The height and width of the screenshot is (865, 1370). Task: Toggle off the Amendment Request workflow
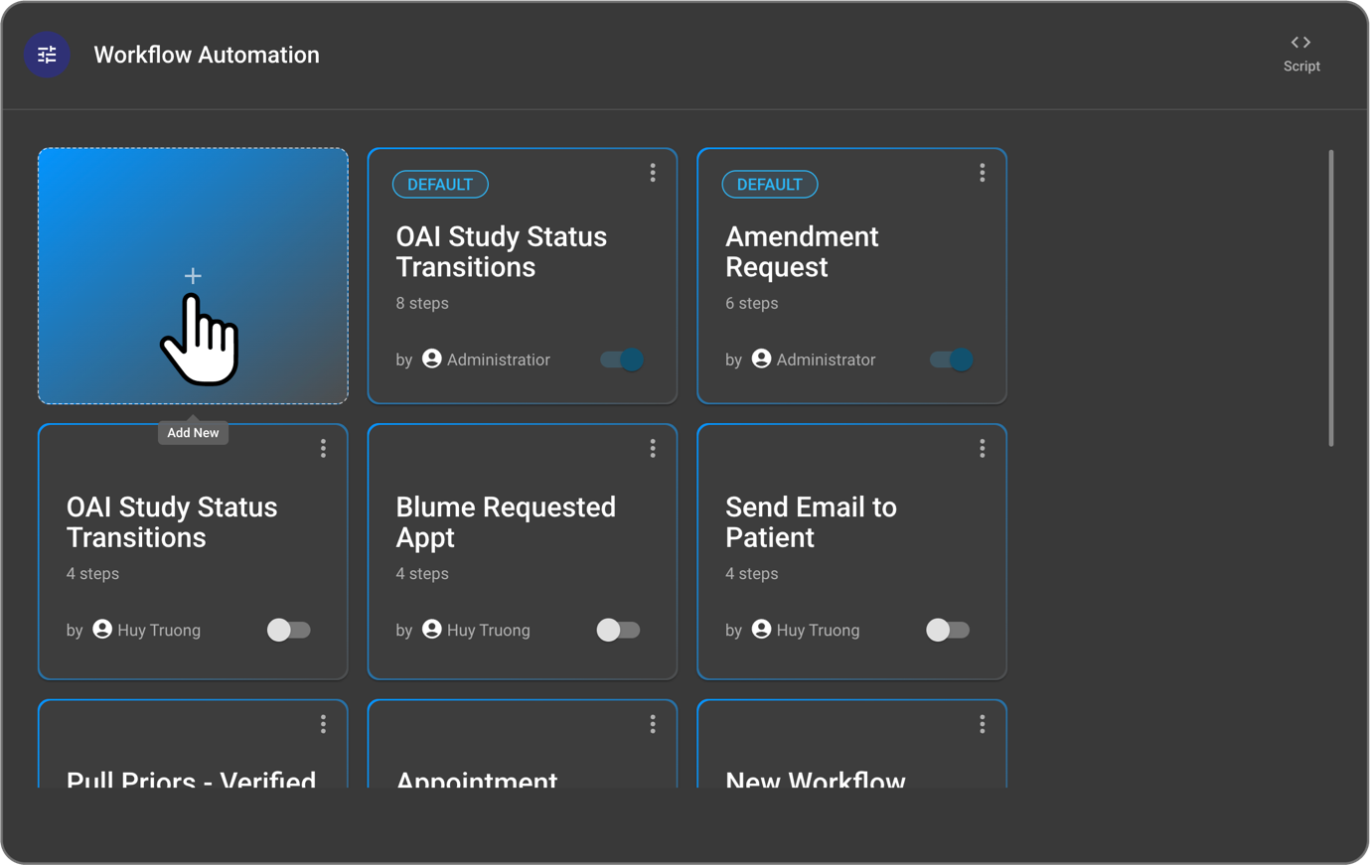pyautogui.click(x=951, y=360)
